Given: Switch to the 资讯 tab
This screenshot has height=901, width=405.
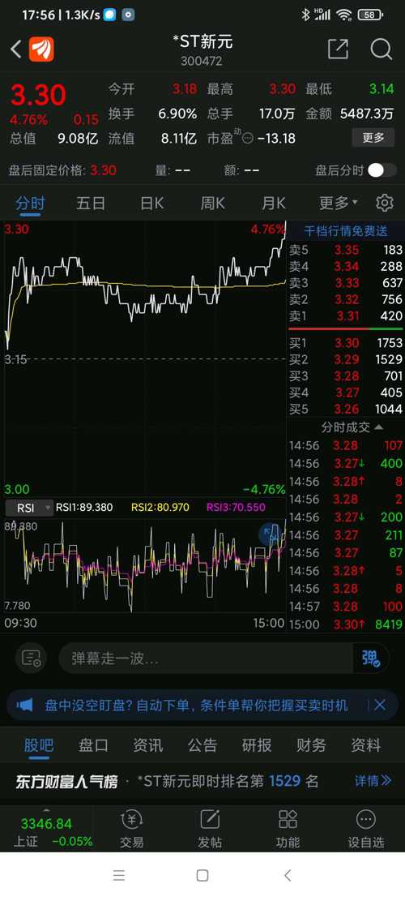Looking at the screenshot, I should pos(147,745).
